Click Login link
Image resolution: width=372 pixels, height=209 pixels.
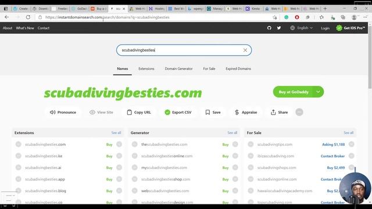pyautogui.click(x=325, y=28)
